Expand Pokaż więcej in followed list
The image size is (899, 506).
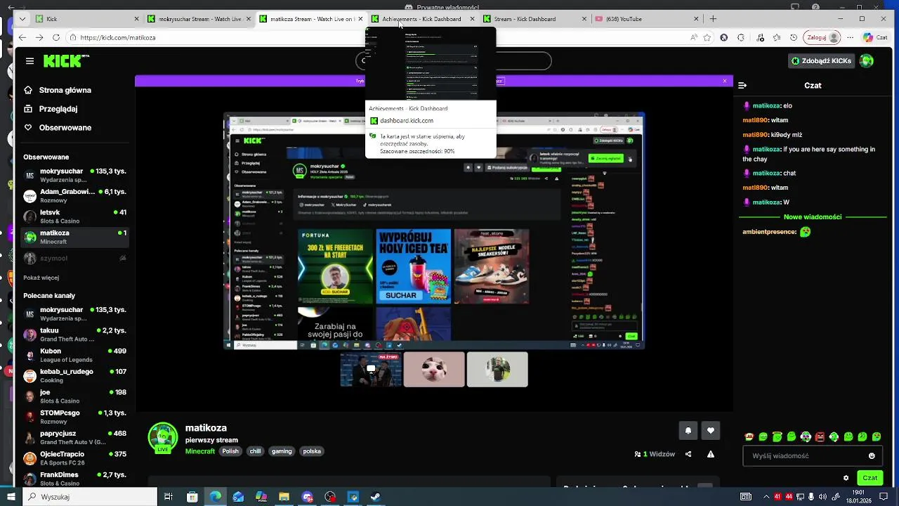[41, 278]
